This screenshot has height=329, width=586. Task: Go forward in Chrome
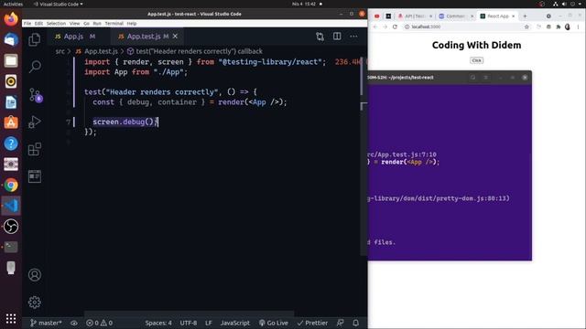[x=385, y=27]
